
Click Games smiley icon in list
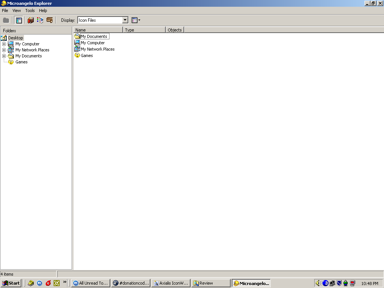[x=77, y=55]
